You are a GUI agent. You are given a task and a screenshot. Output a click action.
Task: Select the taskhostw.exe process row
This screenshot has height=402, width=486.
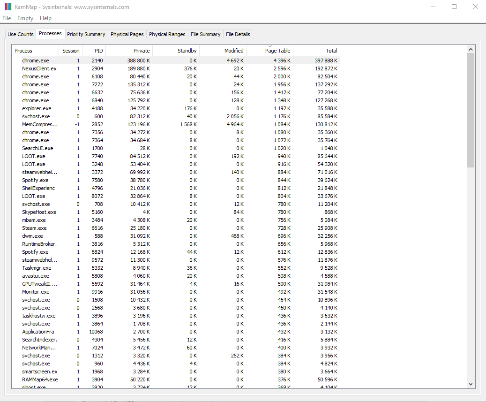[176, 316]
